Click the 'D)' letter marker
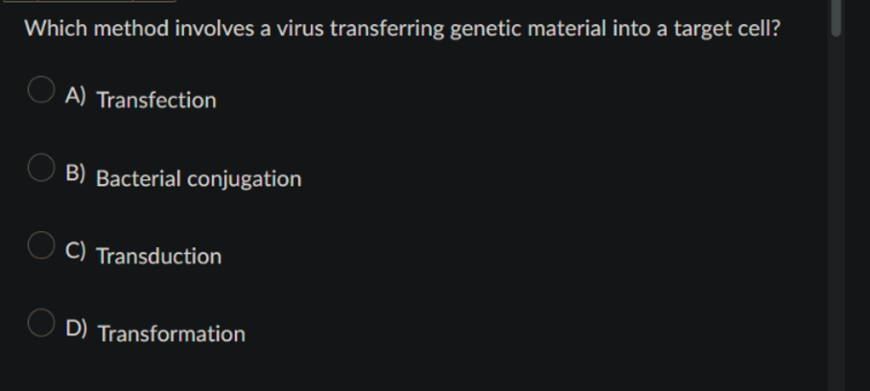Viewport: 870px width, 391px height. 76,329
